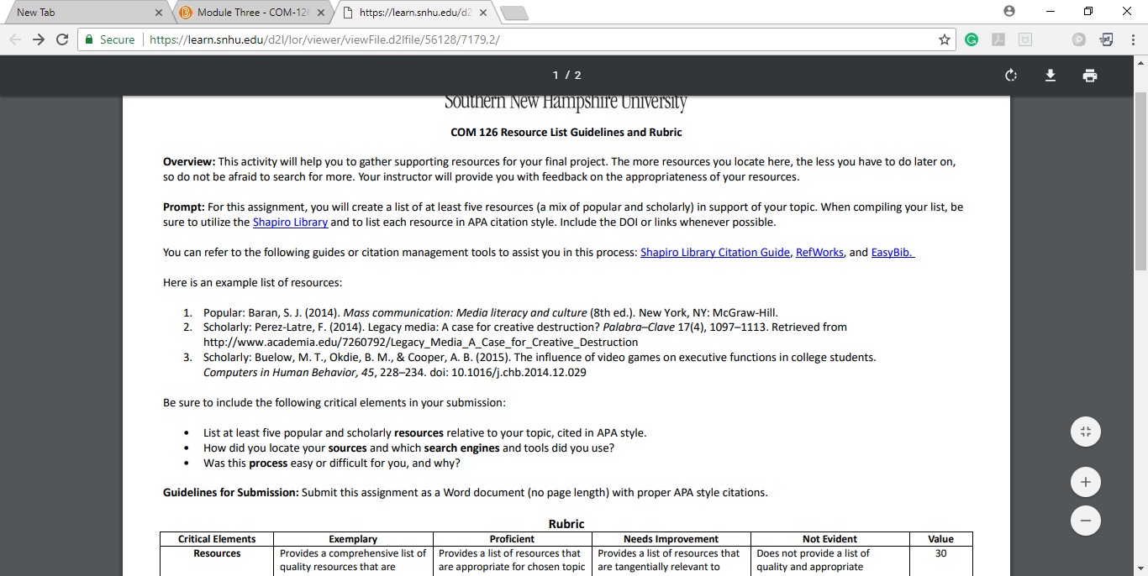Image resolution: width=1148 pixels, height=576 pixels.
Task: Select the https://learn.snhu.edu tab
Action: click(x=414, y=13)
